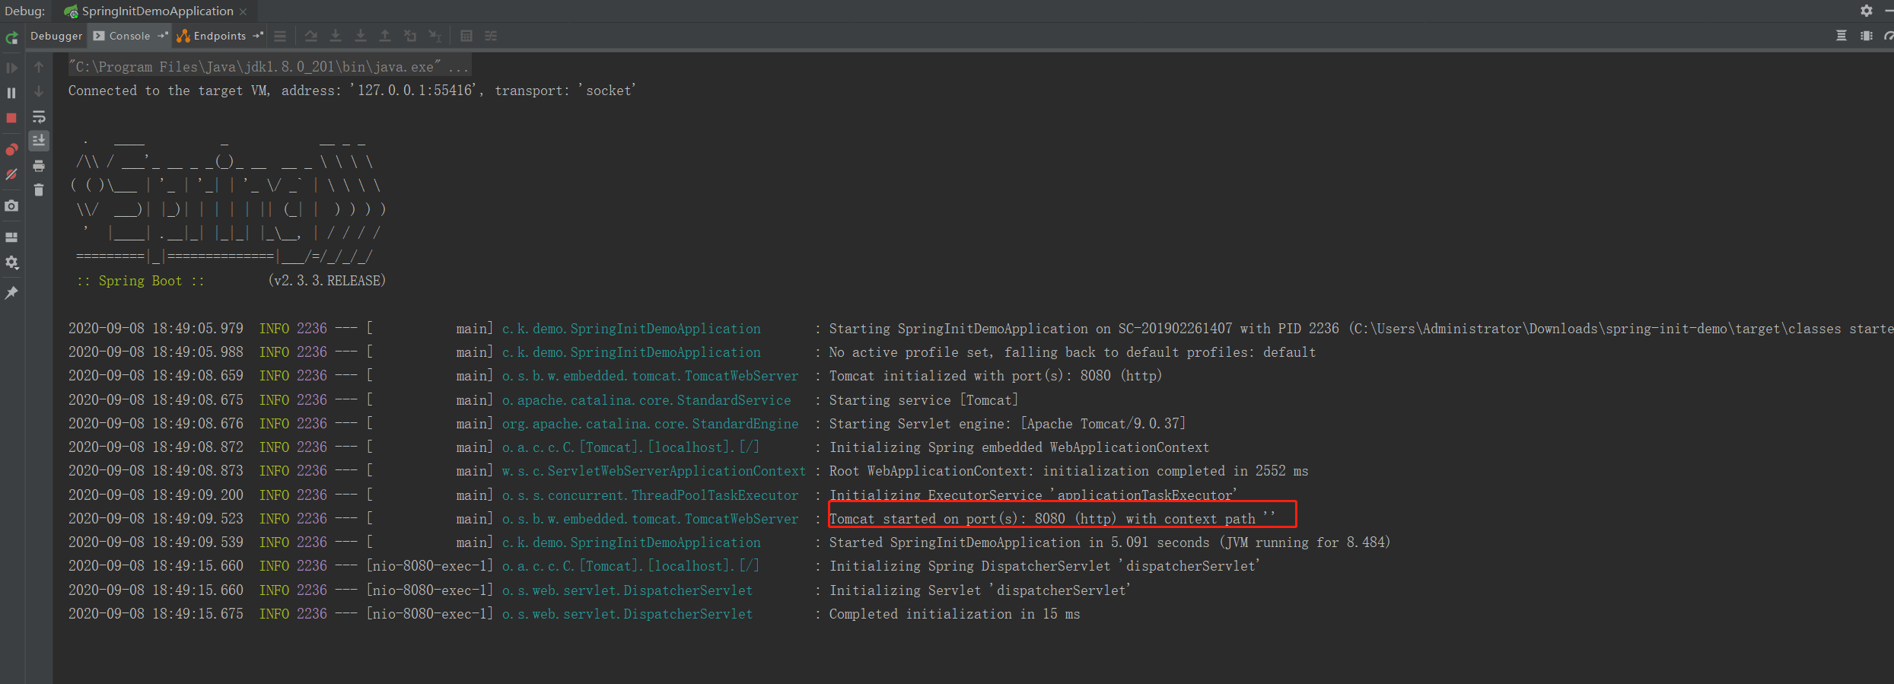
Task: Click the 'org.apache.catalina.core.StandardEngine' logger name
Action: [x=650, y=424]
